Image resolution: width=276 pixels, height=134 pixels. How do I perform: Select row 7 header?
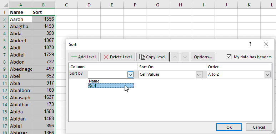[4, 55]
